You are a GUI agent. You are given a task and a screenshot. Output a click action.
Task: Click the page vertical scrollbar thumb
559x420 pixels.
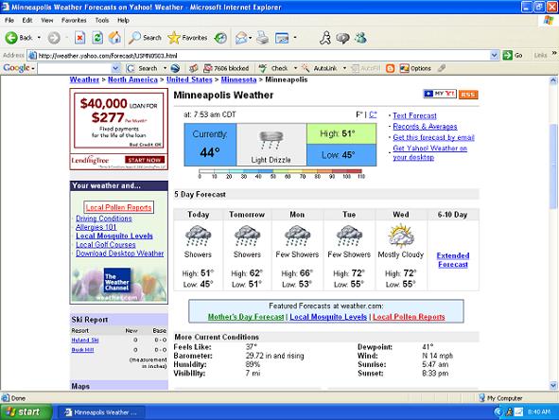pyautogui.click(x=553, y=166)
